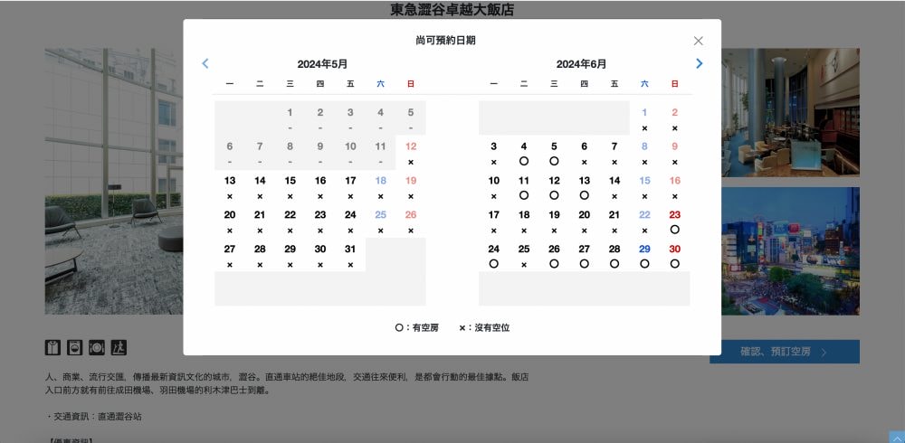
Task: Click June 22 with no vacancy
Action: [644, 221]
